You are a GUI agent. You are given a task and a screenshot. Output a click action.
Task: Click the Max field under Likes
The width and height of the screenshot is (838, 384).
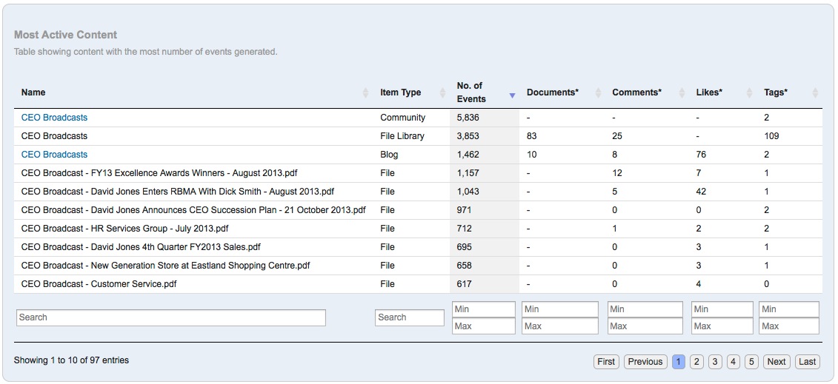(x=722, y=326)
